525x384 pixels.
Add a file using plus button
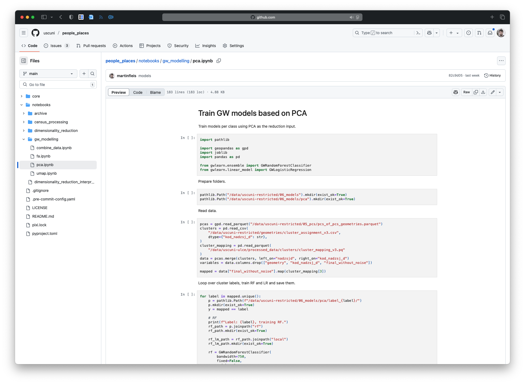[x=84, y=74]
